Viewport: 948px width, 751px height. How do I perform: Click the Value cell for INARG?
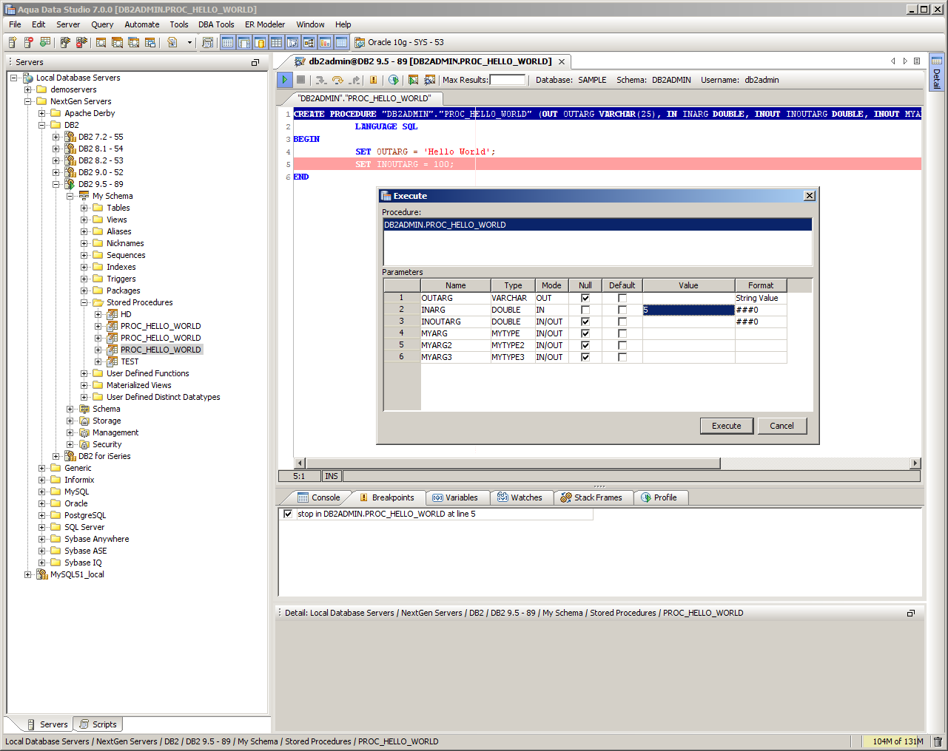(689, 310)
